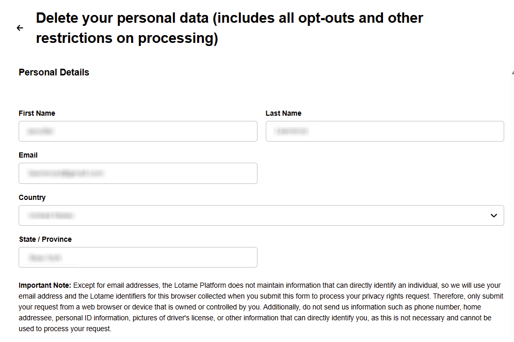
Task: Select the State / Province text field
Action: pyautogui.click(x=138, y=257)
